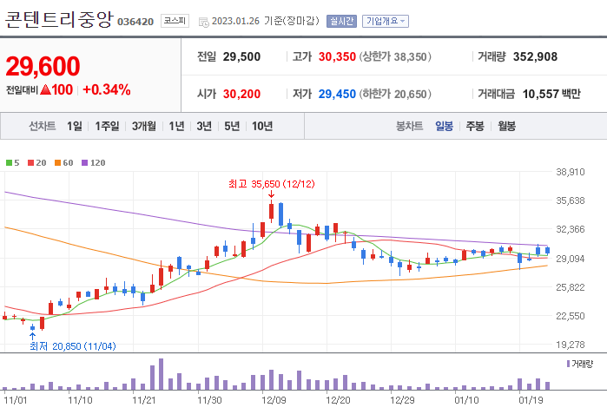Image resolution: width=607 pixels, height=414 pixels.
Task: Click the 최고 35,650 (12/12) chart label
Action: tap(271, 184)
